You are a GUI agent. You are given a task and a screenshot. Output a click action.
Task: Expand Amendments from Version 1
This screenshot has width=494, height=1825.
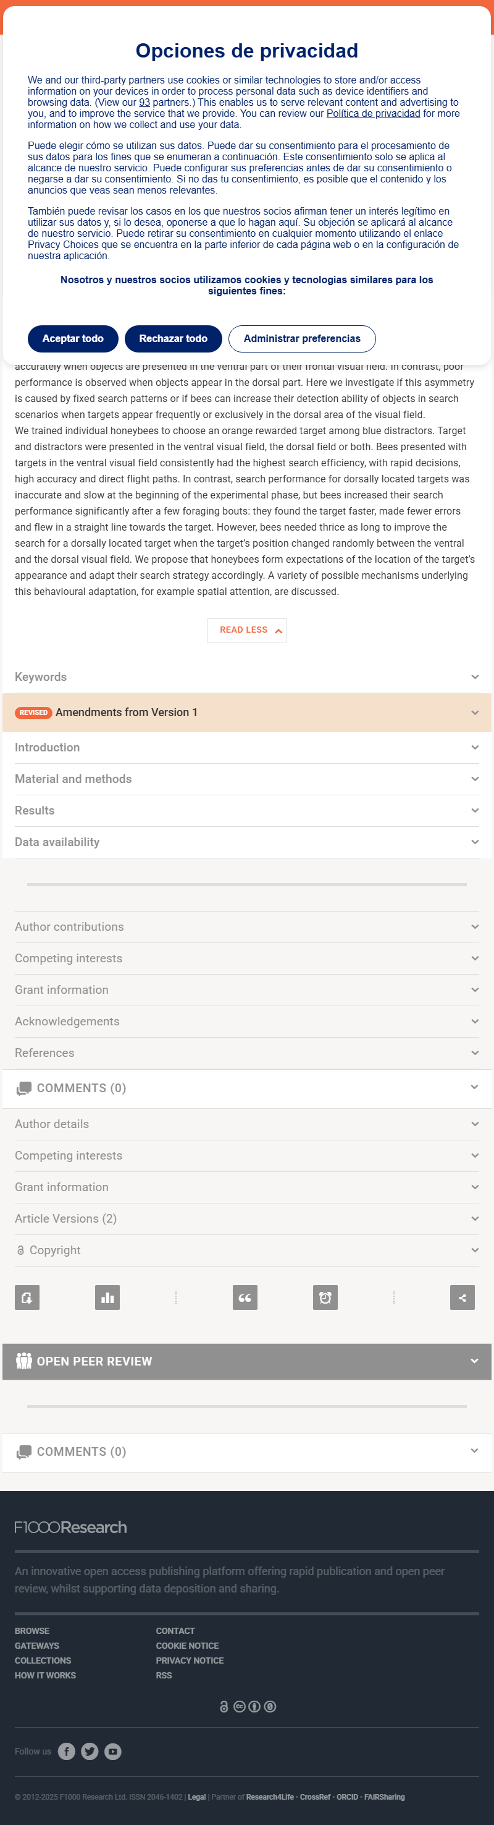[247, 712]
